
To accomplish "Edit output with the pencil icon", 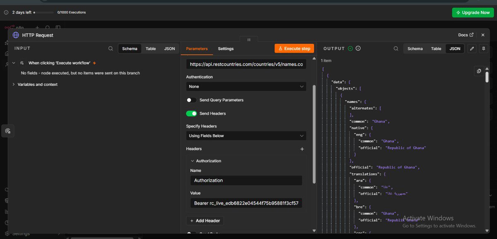I will tap(472, 48).
